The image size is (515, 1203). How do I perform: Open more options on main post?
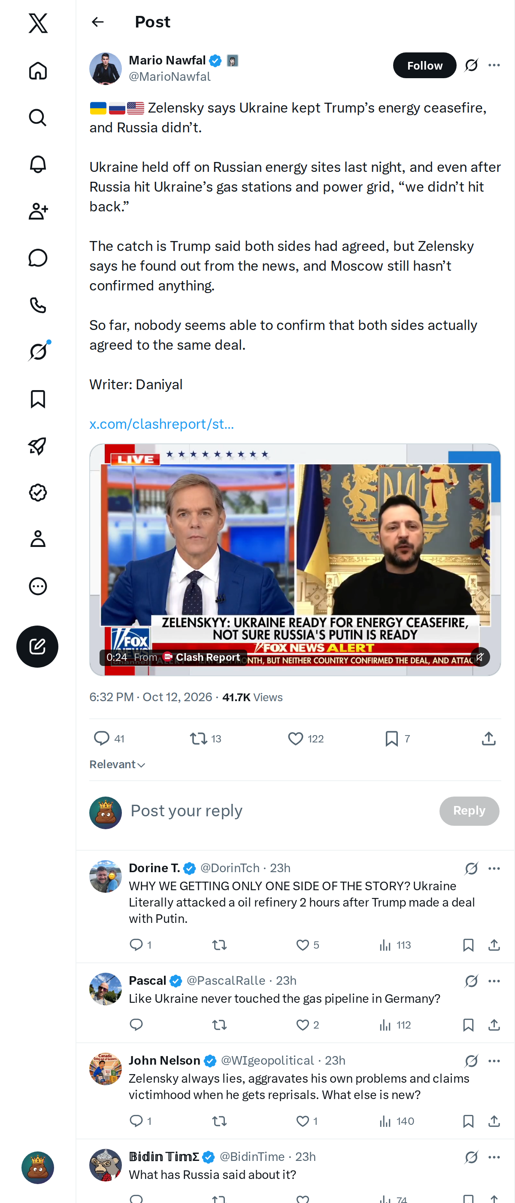(494, 65)
